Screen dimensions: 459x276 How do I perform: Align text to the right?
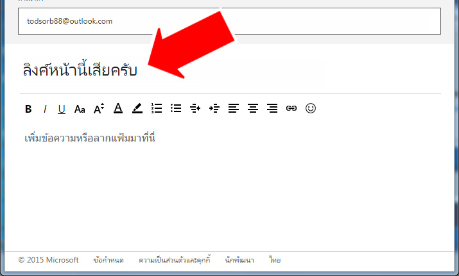(x=272, y=108)
